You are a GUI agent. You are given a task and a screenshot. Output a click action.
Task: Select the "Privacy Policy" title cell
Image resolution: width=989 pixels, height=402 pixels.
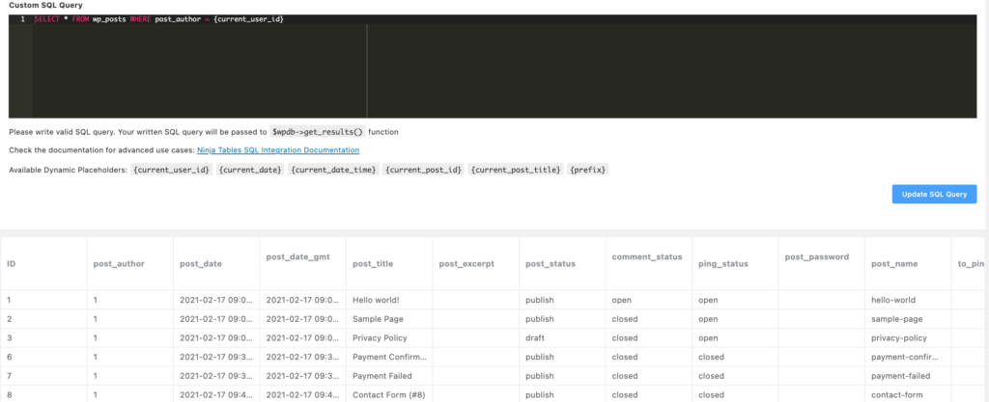click(x=378, y=338)
